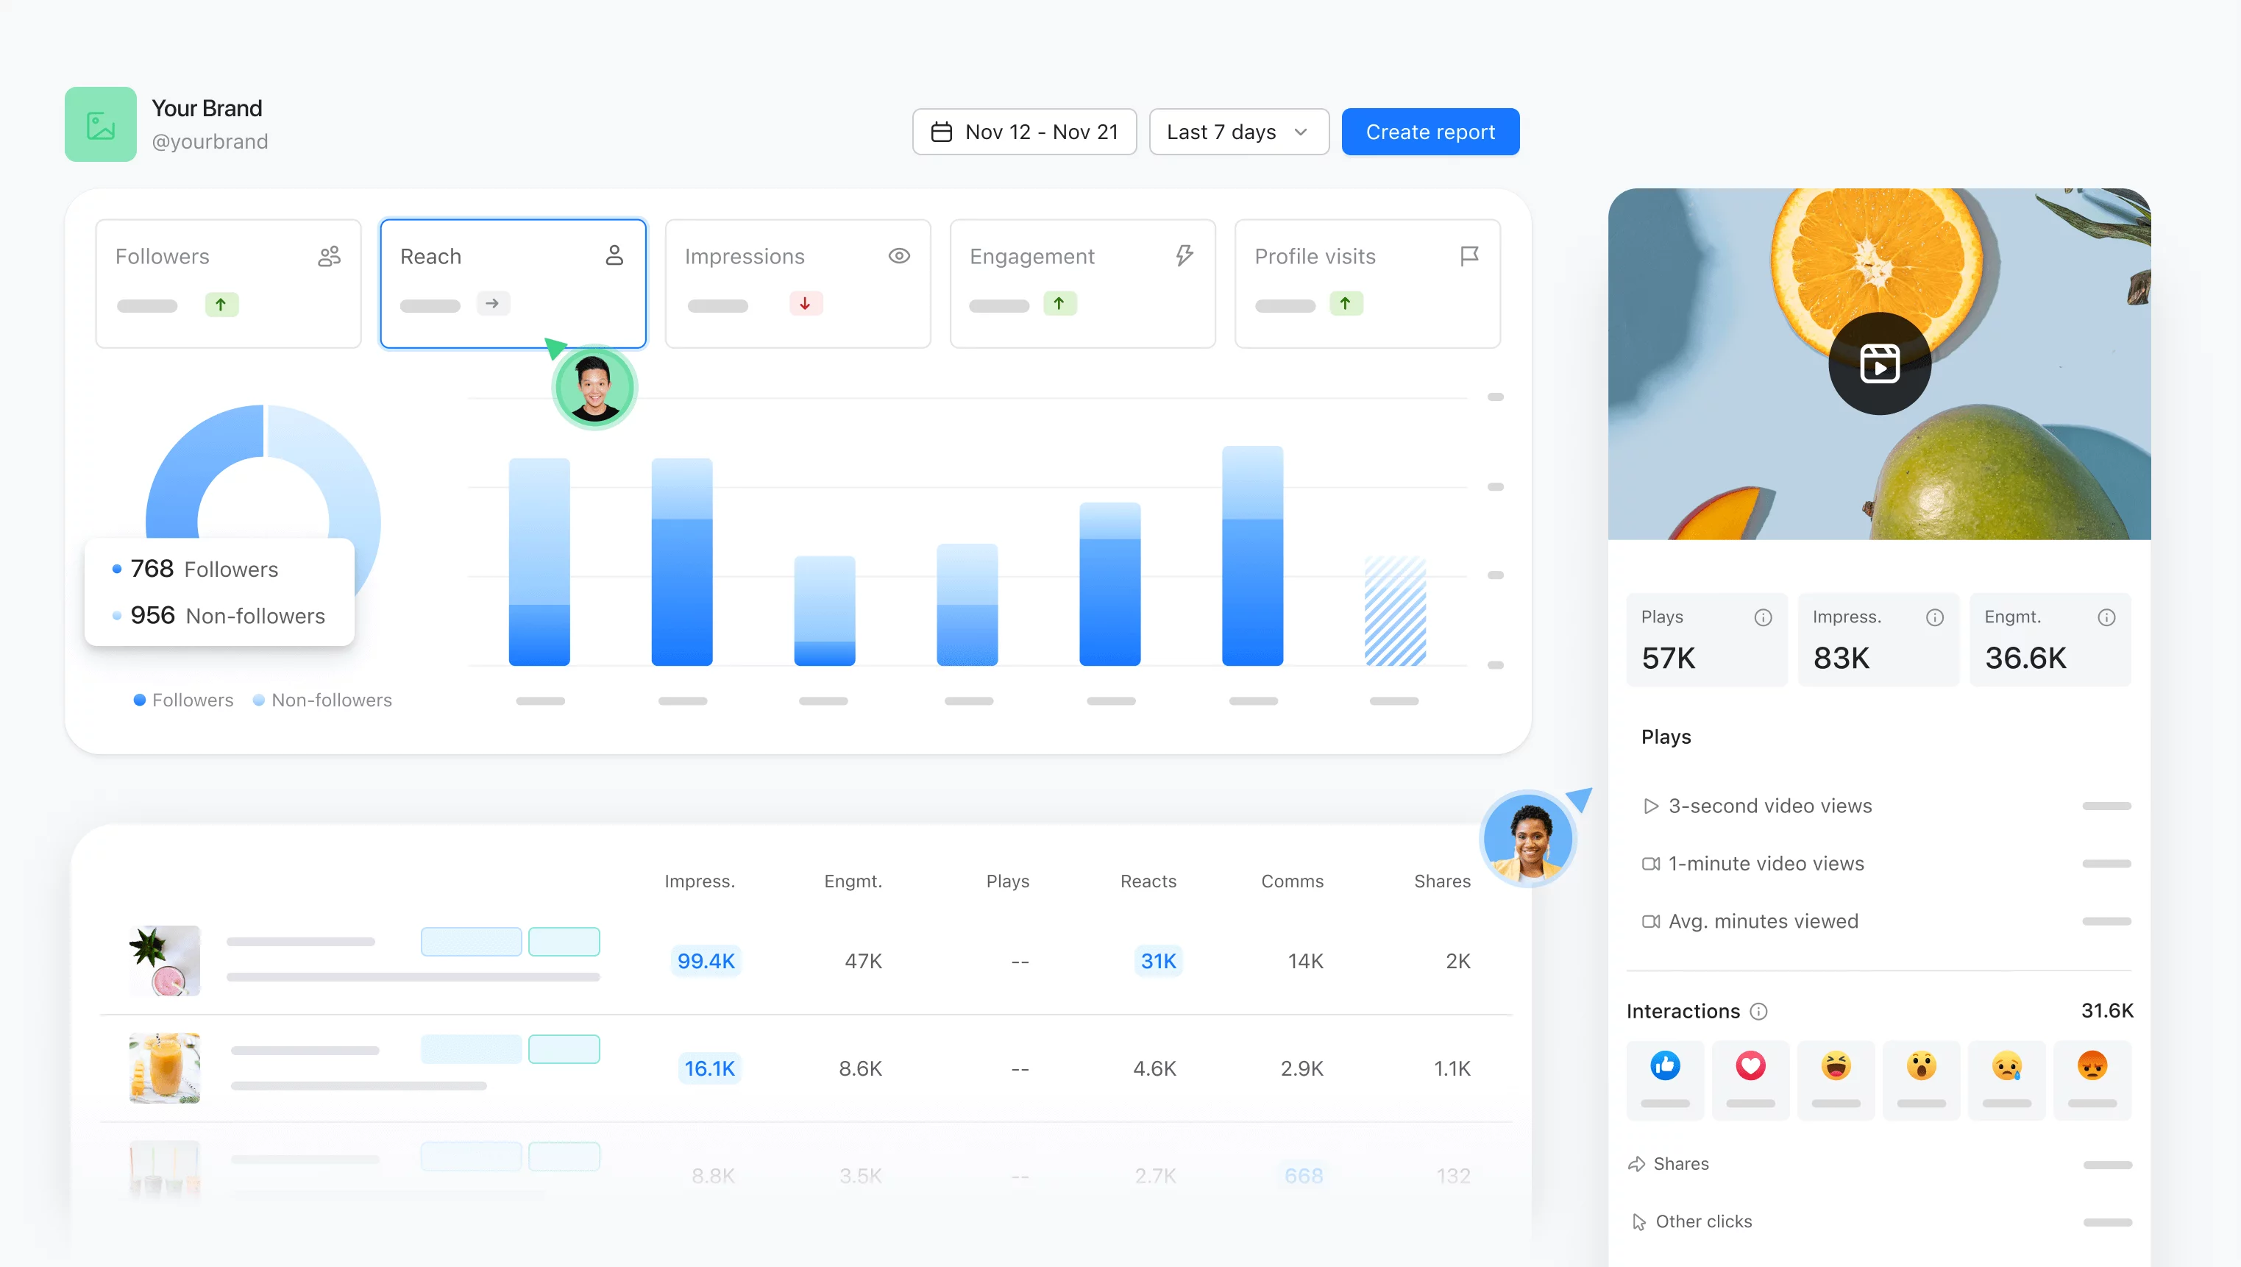Click the Engagement lightning bolt icon

point(1185,255)
